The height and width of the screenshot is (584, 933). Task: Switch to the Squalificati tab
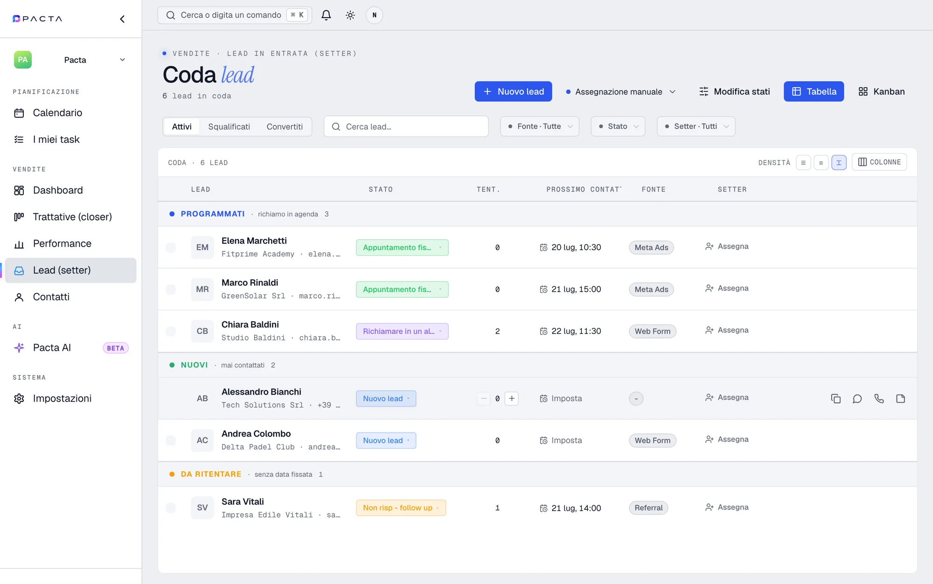point(229,126)
